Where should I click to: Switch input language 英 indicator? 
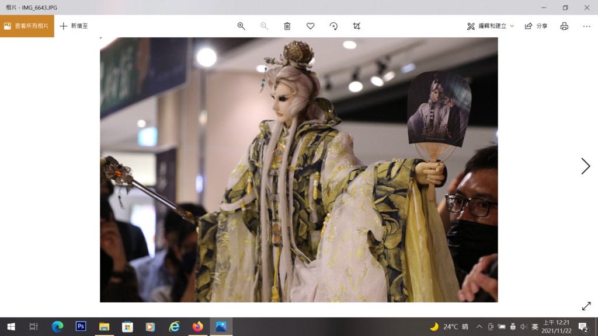coord(535,327)
